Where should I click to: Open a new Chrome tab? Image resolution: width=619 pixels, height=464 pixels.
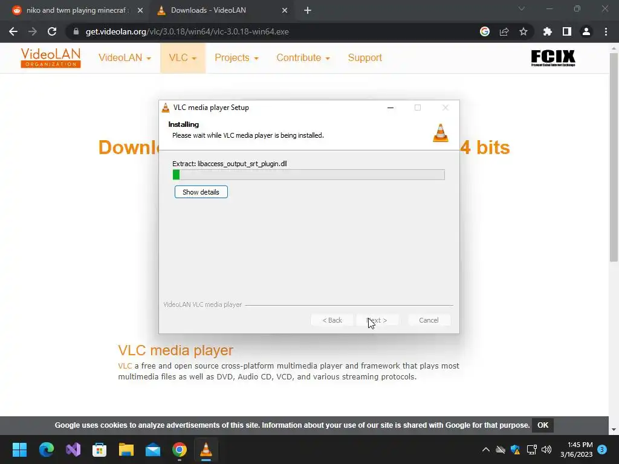(308, 11)
